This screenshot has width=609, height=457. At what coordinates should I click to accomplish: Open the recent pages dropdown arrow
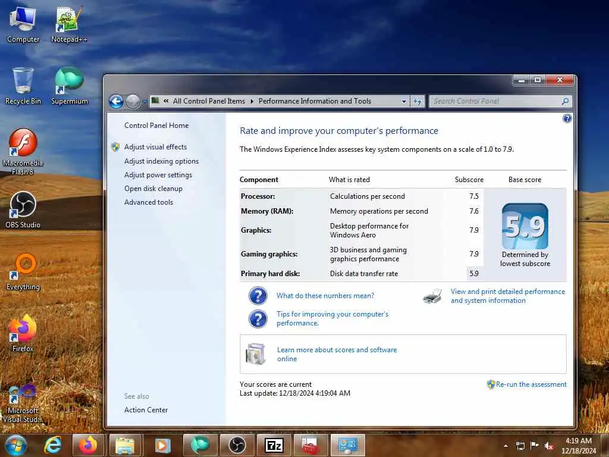tap(145, 101)
